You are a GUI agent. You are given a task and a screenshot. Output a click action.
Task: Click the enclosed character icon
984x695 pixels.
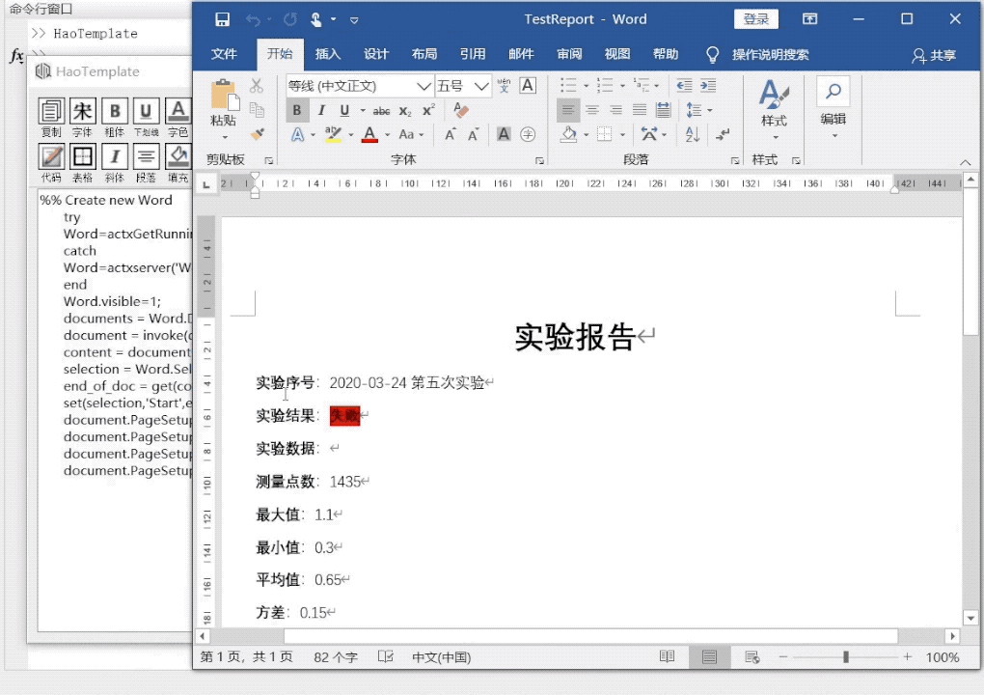528,134
